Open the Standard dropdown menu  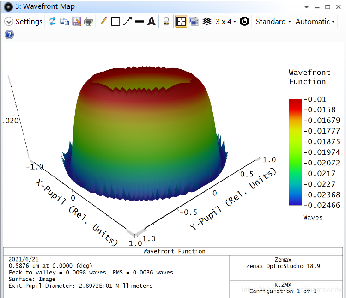tap(273, 22)
